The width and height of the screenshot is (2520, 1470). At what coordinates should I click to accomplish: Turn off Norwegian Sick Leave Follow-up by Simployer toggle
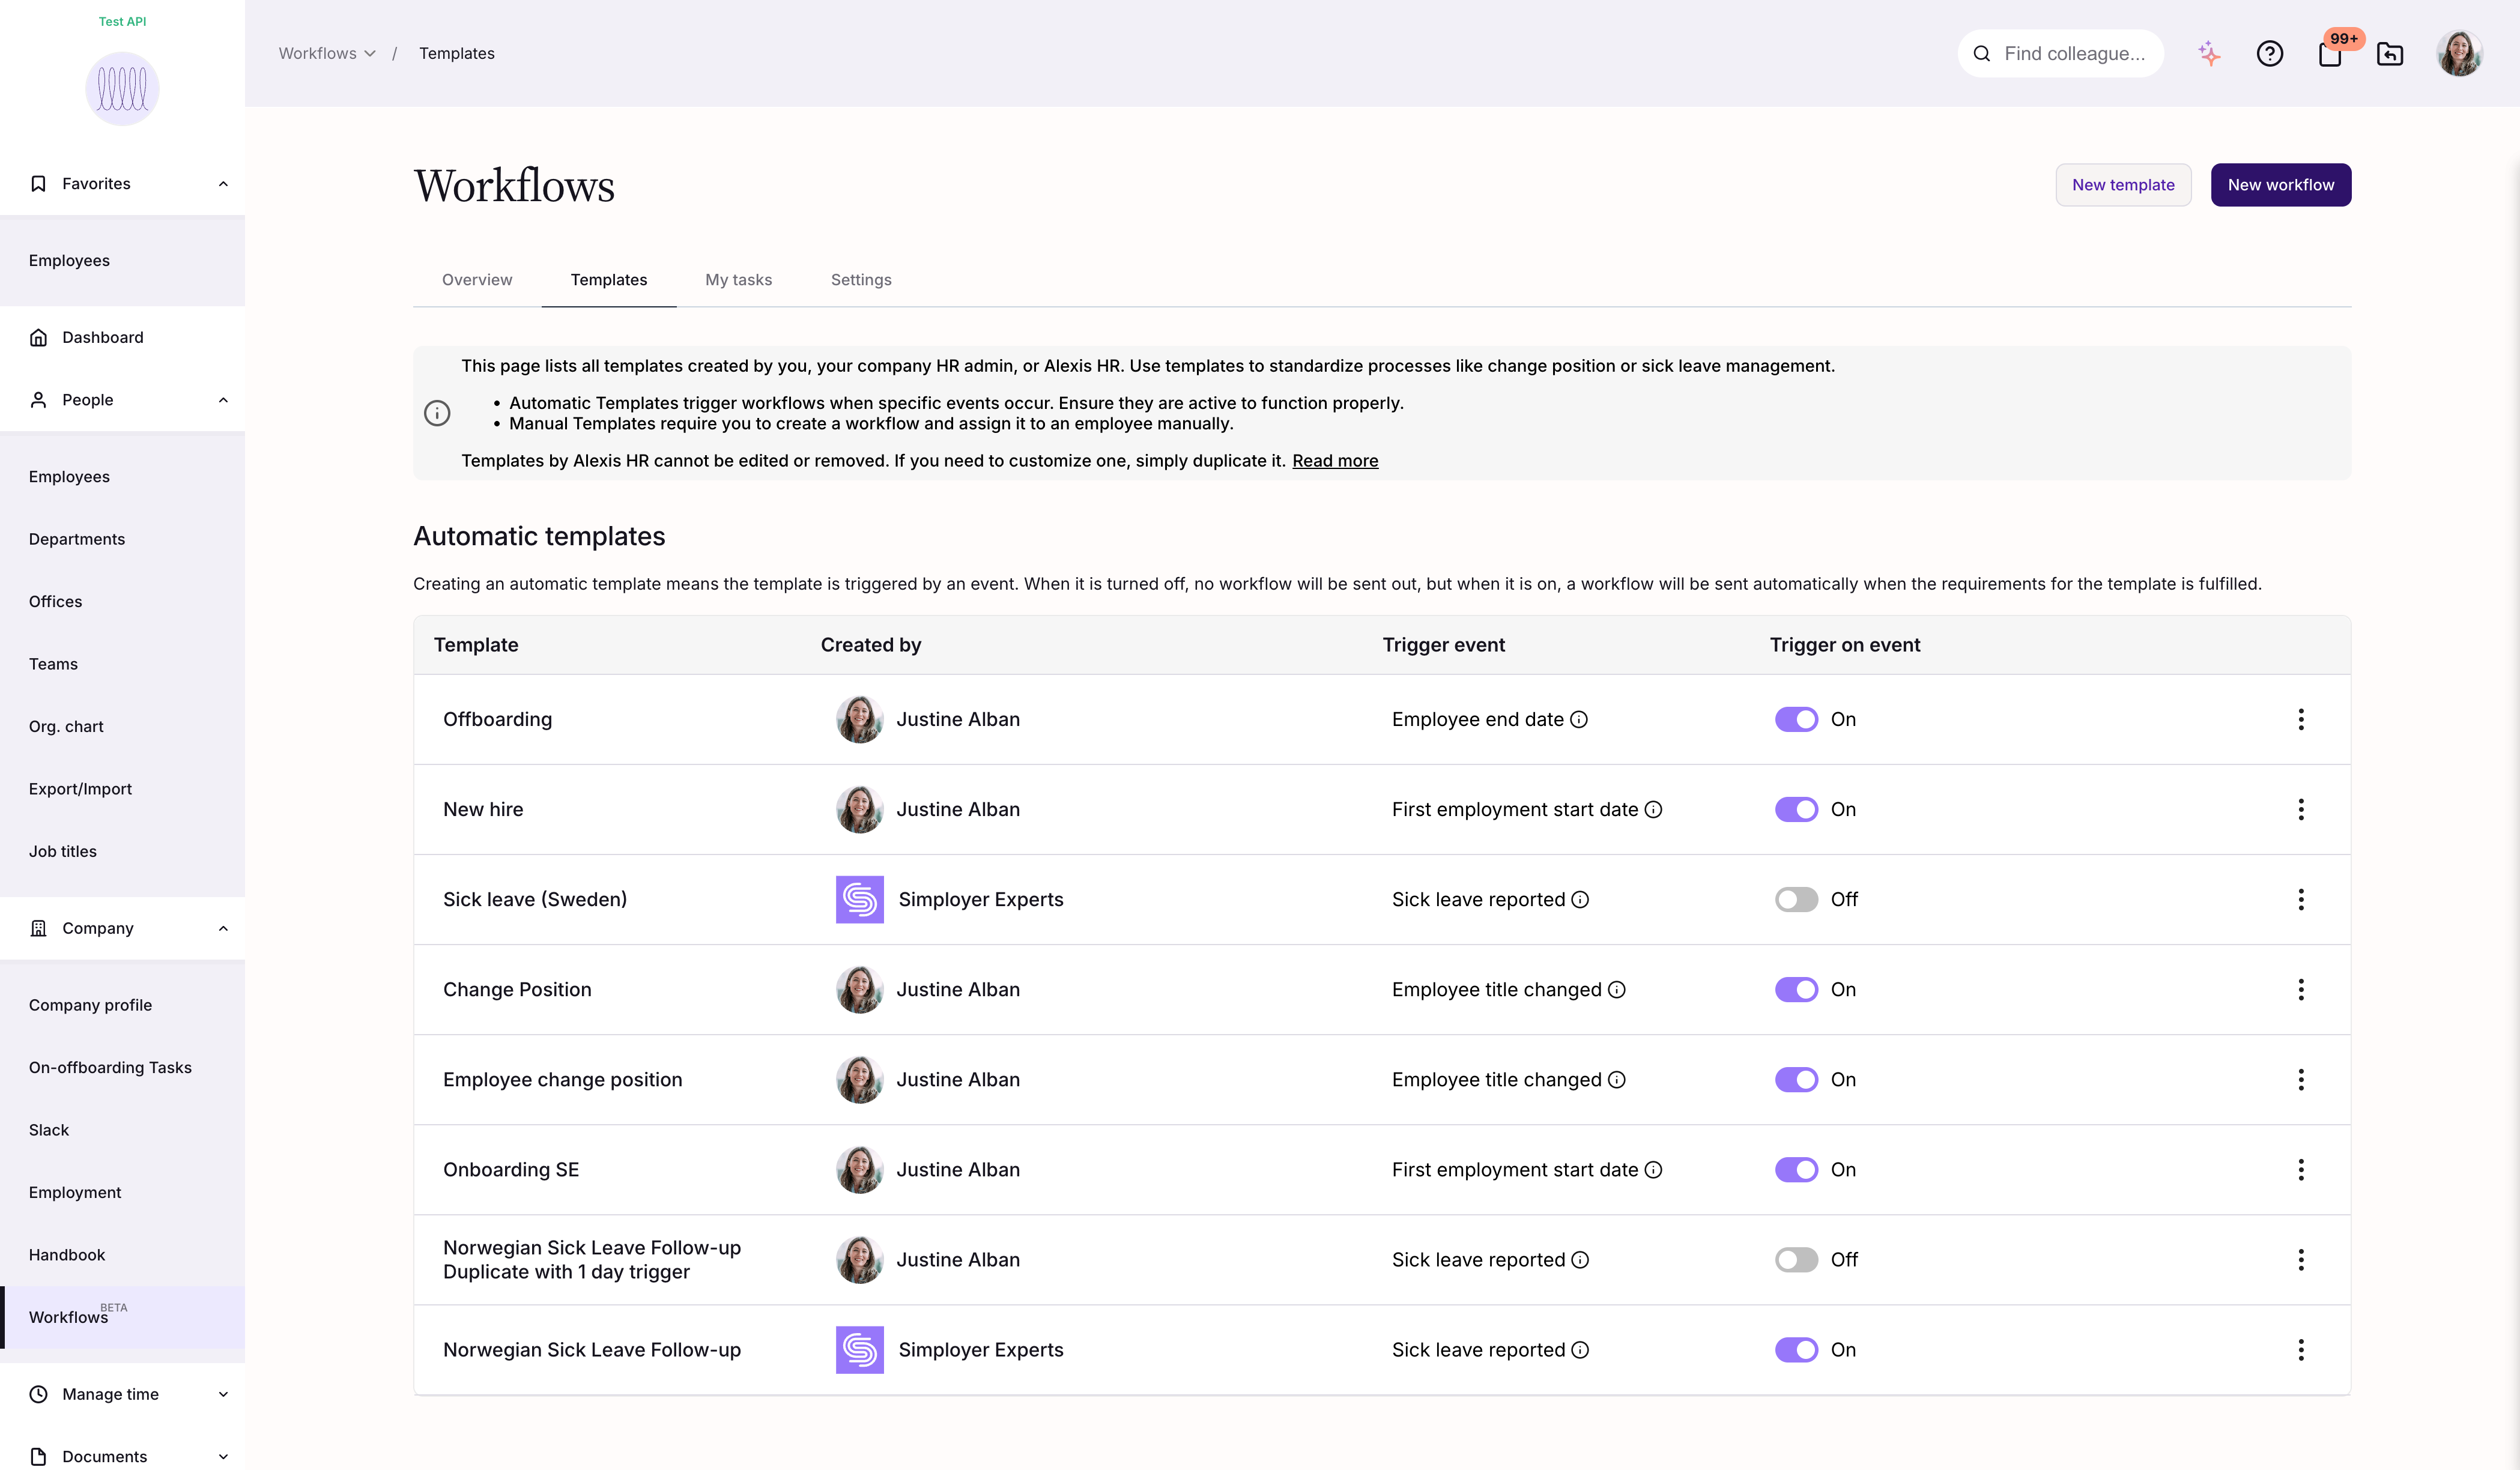[x=1796, y=1350]
